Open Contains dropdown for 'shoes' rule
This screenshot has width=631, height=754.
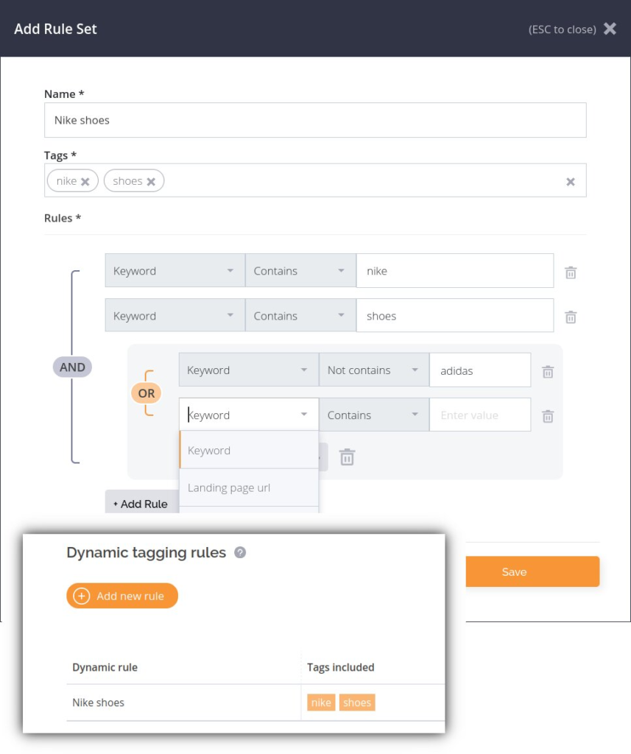click(300, 316)
